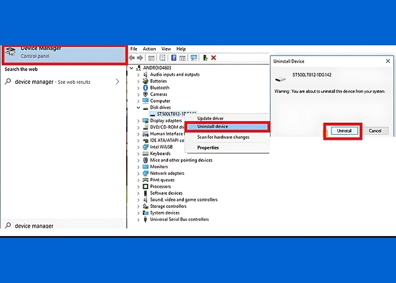Viewport: 396px width, 283px height.
Task: Select Update driver in the context menu
Action: (x=210, y=118)
